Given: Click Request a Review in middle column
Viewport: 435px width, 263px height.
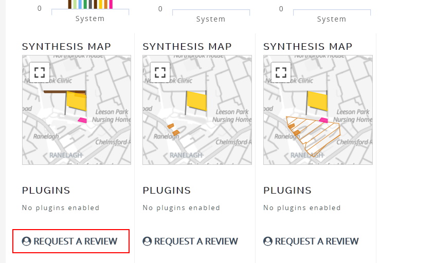Looking at the screenshot, I should [x=190, y=241].
